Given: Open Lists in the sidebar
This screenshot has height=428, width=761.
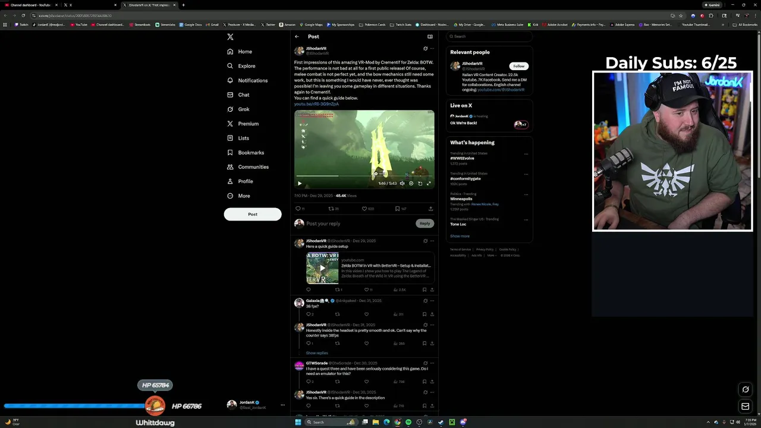Looking at the screenshot, I should pyautogui.click(x=238, y=138).
